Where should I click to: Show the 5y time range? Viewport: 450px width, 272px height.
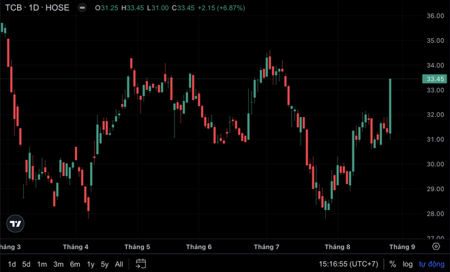click(x=104, y=264)
